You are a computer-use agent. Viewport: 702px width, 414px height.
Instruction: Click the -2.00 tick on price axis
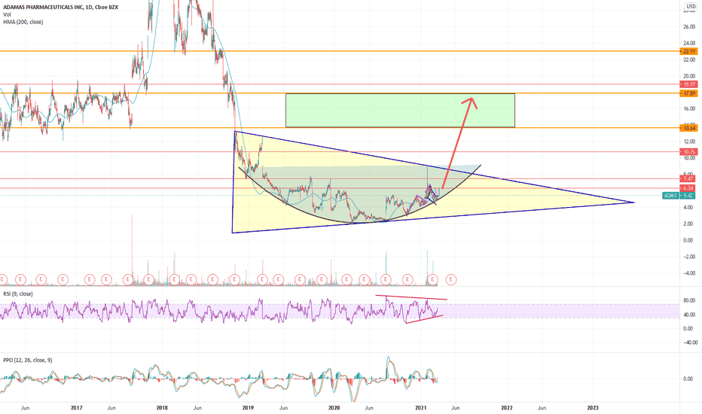(x=688, y=257)
